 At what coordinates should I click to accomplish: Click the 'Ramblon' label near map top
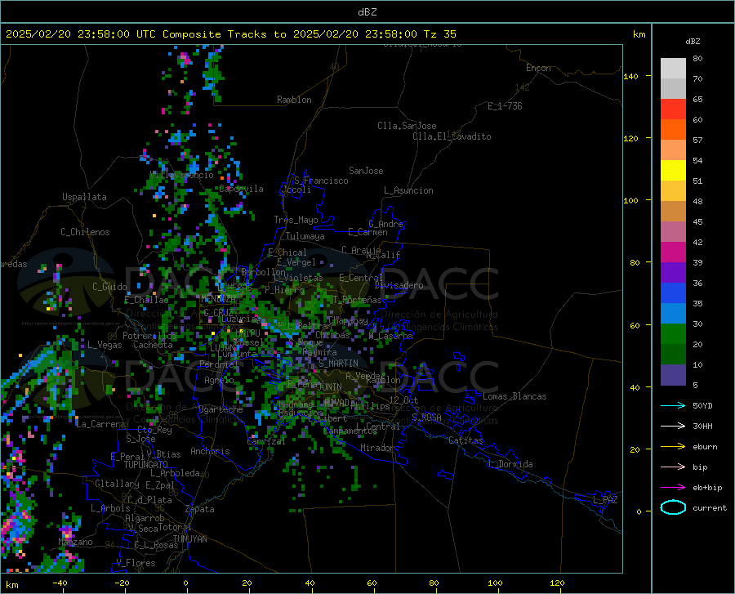[x=294, y=100]
